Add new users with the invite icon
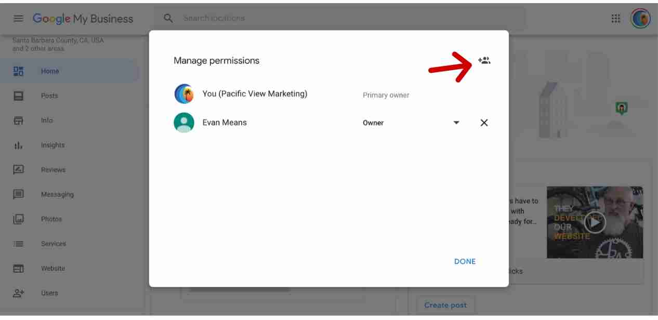 484,61
